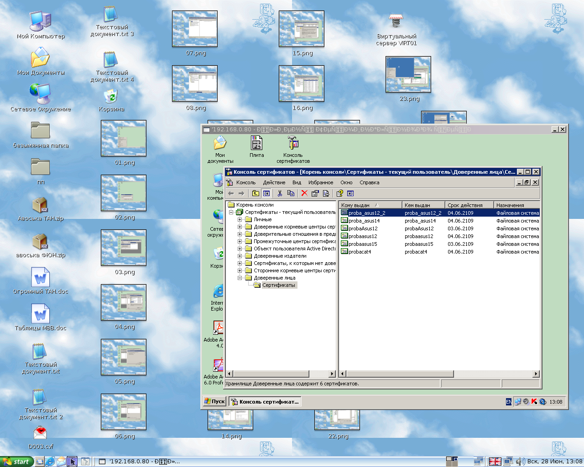Expand the Личные tree node
Image resolution: width=584 pixels, height=467 pixels.
[x=240, y=219]
